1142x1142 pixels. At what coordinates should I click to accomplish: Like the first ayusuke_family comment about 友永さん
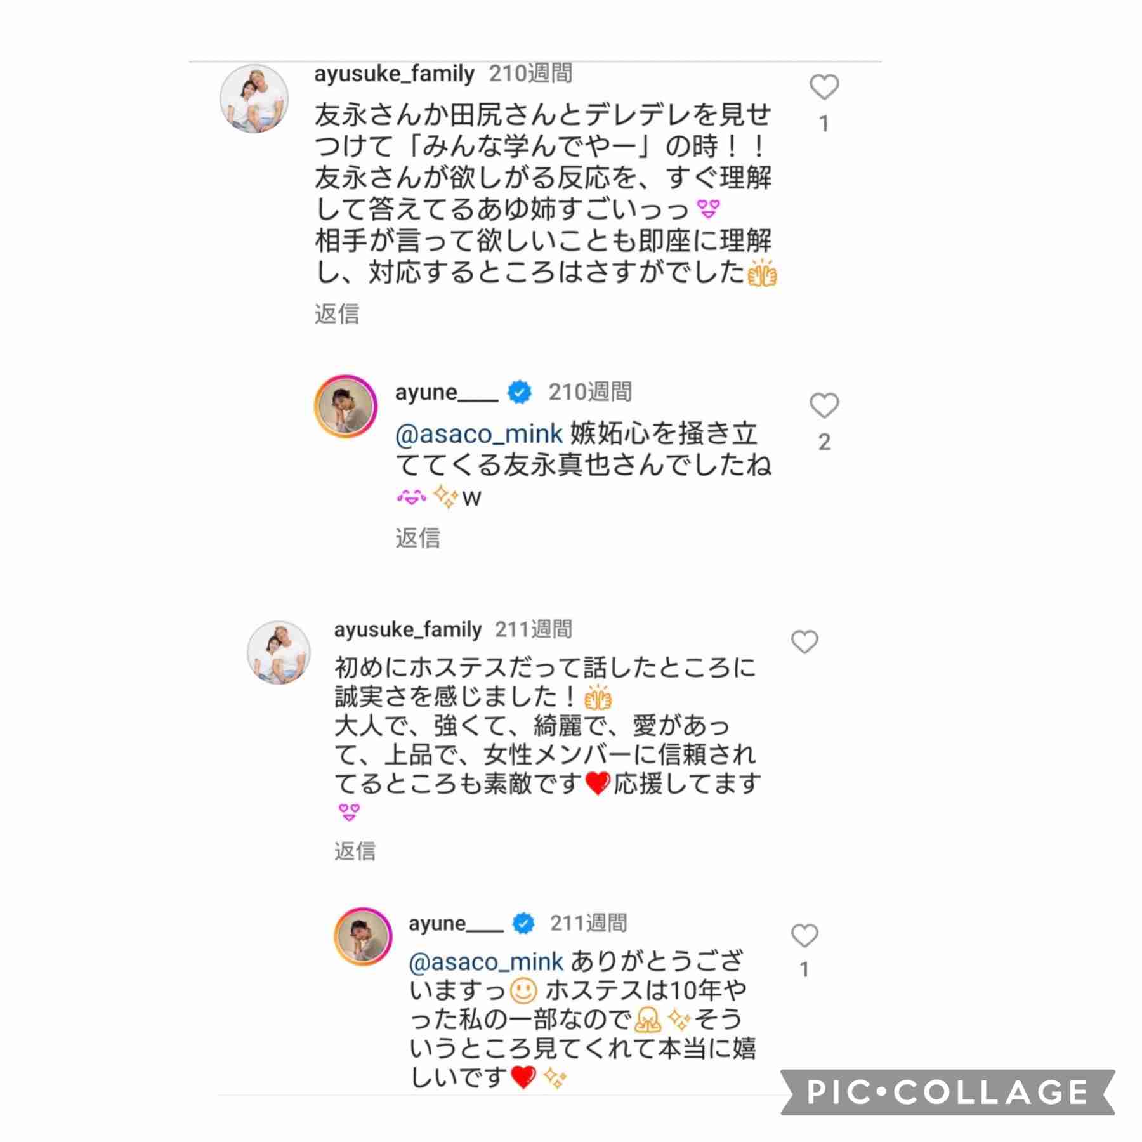click(x=824, y=88)
